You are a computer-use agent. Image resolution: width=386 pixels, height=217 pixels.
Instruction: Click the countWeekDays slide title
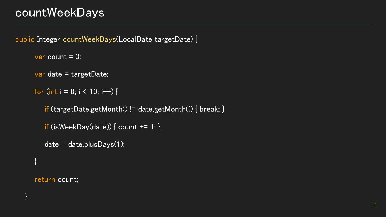(60, 13)
